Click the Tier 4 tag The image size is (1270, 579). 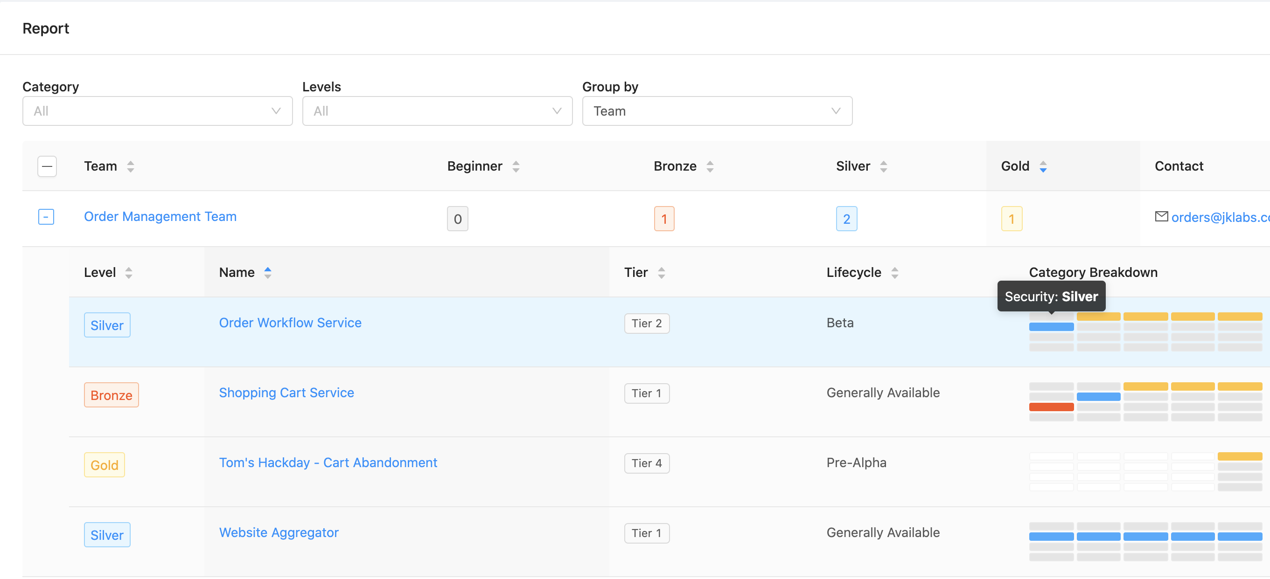point(647,464)
